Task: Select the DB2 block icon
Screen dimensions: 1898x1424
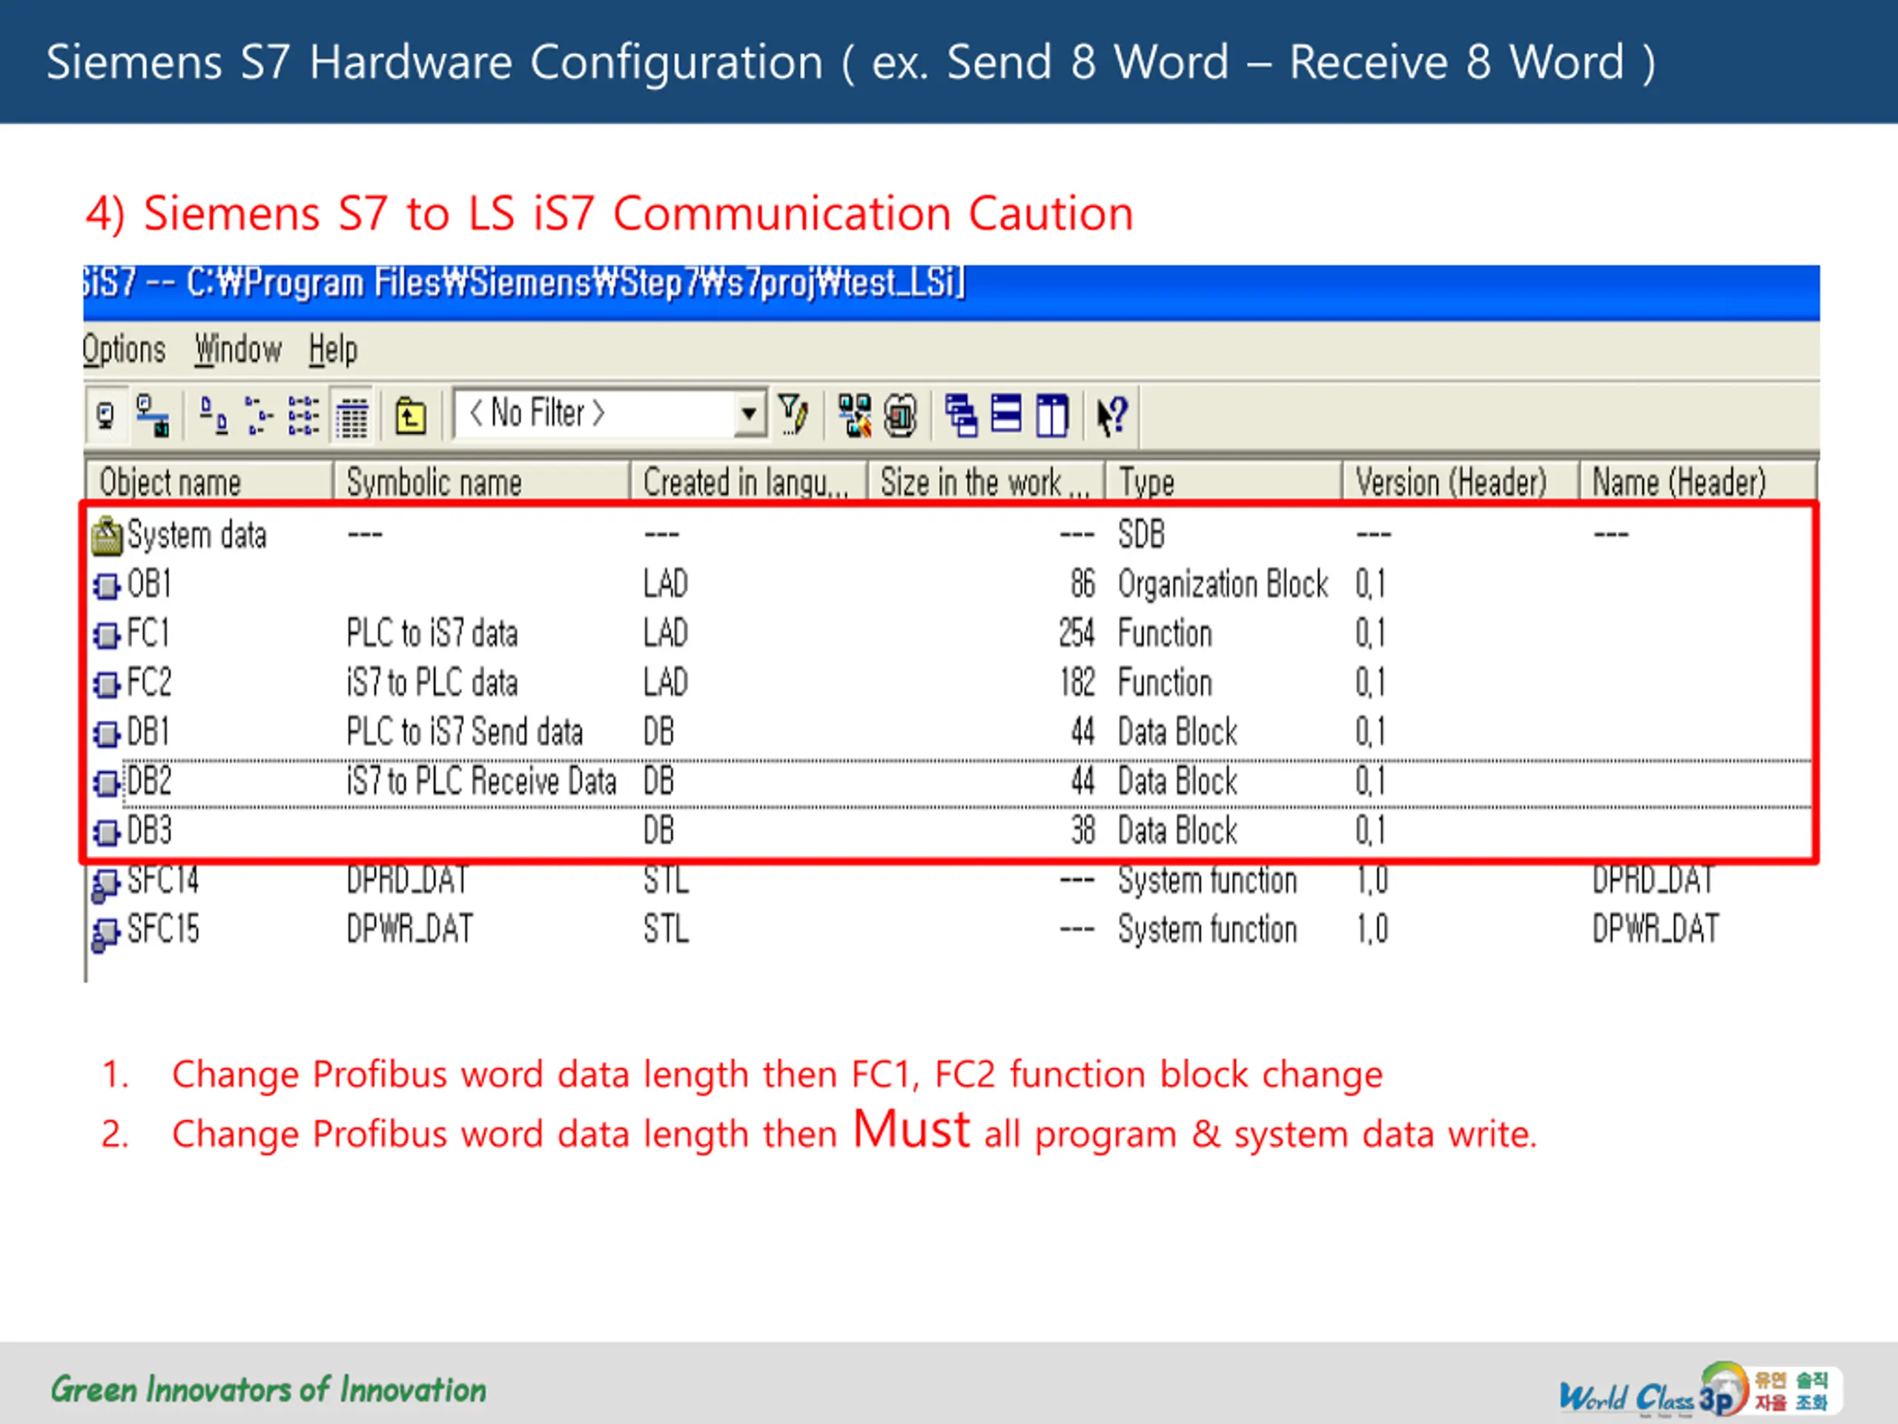Action: coord(107,782)
